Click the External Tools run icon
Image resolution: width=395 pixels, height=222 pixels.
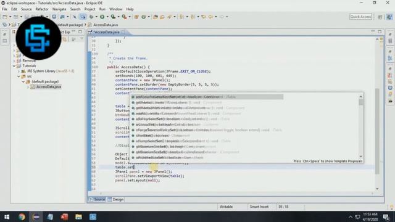124,17
